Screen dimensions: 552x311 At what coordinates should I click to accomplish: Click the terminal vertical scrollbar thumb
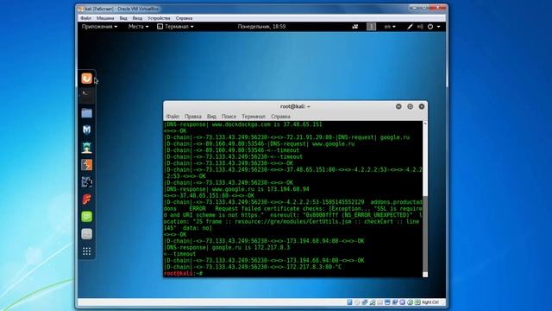(x=425, y=234)
